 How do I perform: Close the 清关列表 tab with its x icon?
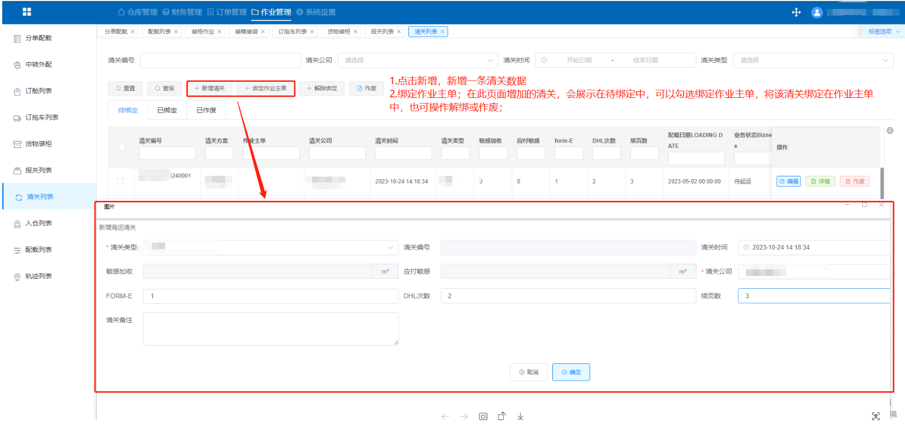click(x=443, y=32)
